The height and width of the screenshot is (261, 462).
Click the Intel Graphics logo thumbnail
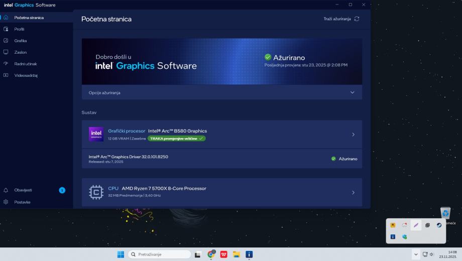(96, 135)
